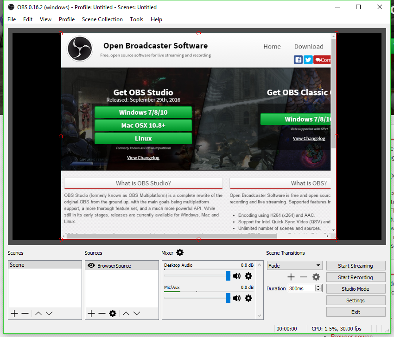Mute the Mic/Aux speaker icon
This screenshot has height=337, width=394.
[237, 298]
